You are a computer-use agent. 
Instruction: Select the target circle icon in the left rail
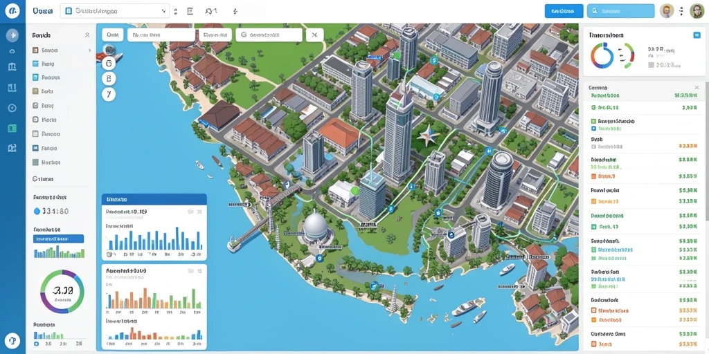(12, 108)
